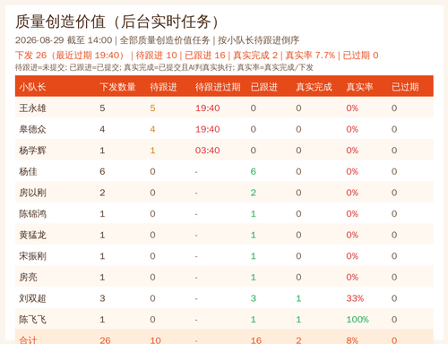
Task: Click the total 真实率 value 8%
Action: pos(352,340)
